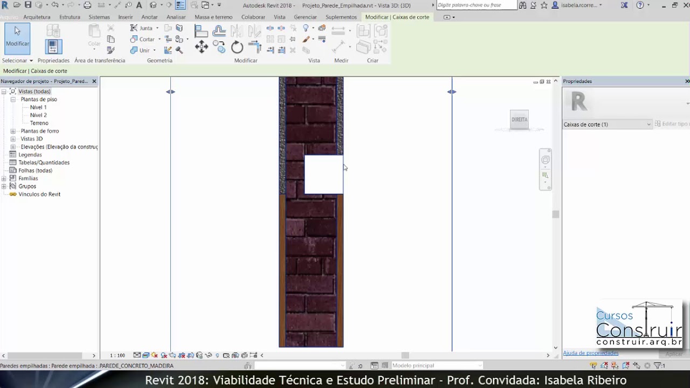Expand the Vistas 3D node
690x388 pixels.
[13, 139]
